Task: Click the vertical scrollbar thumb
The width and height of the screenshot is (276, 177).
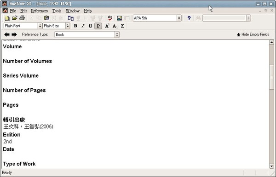Action: click(271, 77)
